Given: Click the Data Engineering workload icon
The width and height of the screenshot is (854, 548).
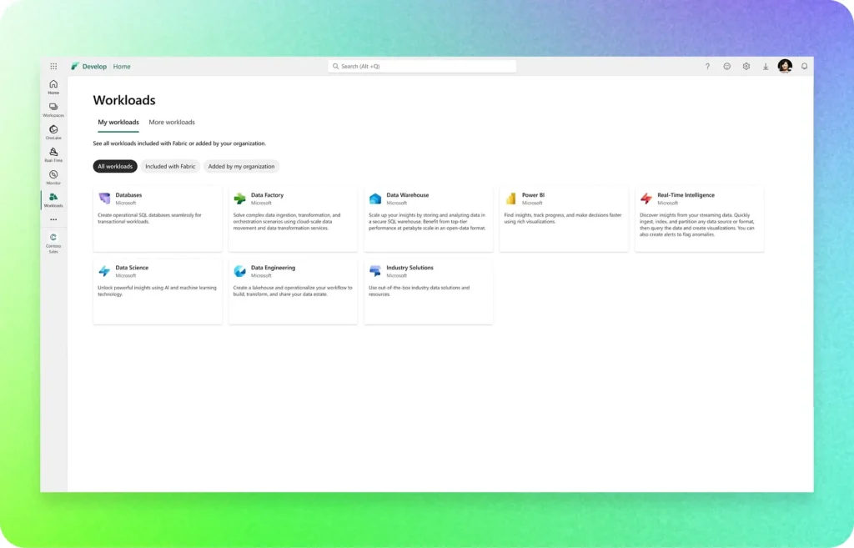Looking at the screenshot, I should (x=239, y=271).
